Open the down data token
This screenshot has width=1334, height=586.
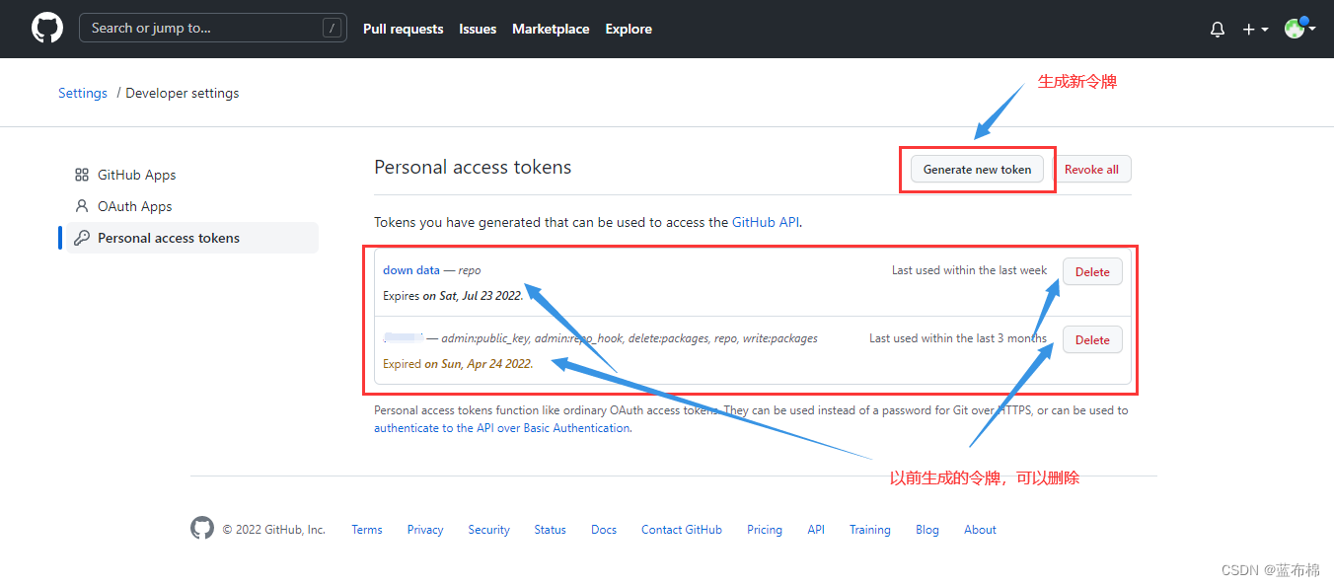[x=411, y=269]
